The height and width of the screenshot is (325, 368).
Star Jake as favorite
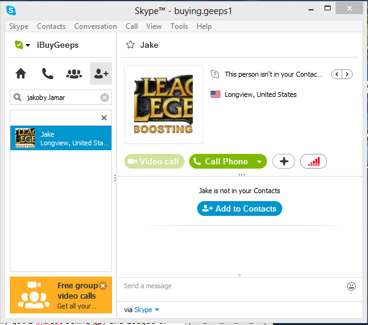pyautogui.click(x=130, y=45)
